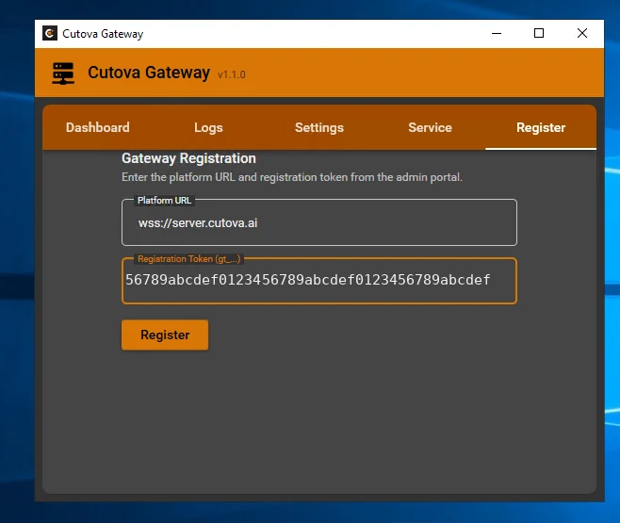Click the server icon in the header

click(x=63, y=74)
